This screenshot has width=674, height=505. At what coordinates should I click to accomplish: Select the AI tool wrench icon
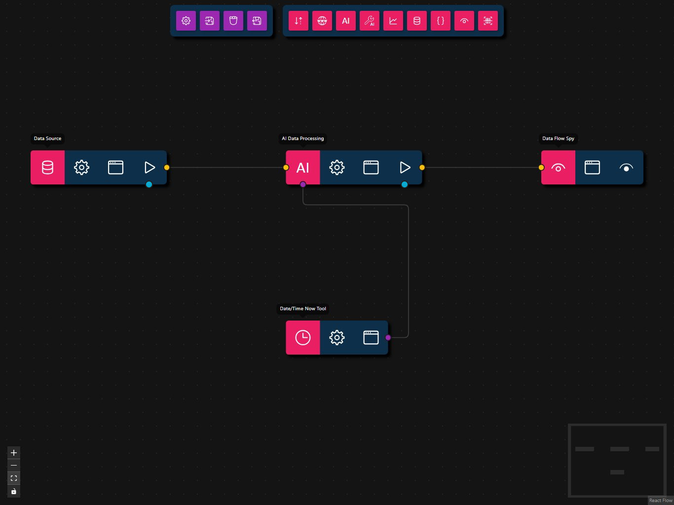click(x=370, y=21)
